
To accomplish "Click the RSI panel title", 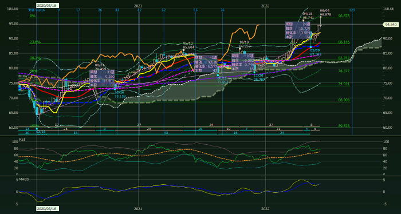I will coord(23,140).
